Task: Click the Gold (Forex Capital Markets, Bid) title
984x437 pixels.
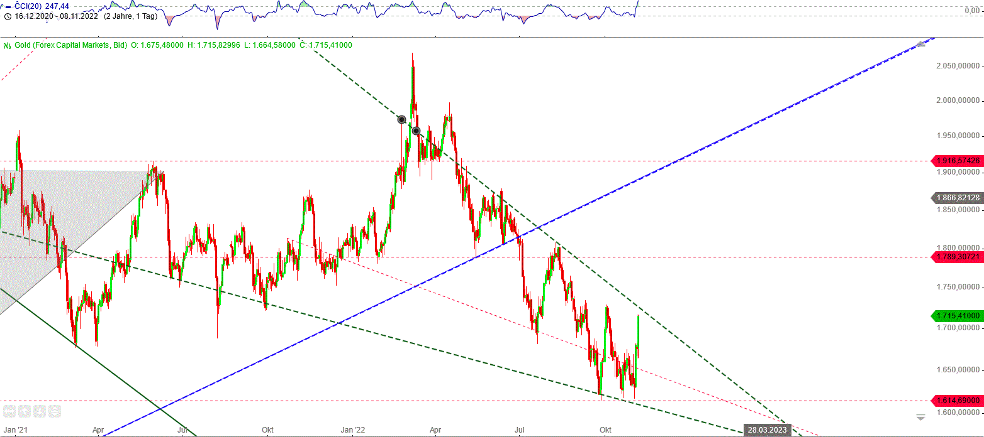Action: (x=70, y=45)
